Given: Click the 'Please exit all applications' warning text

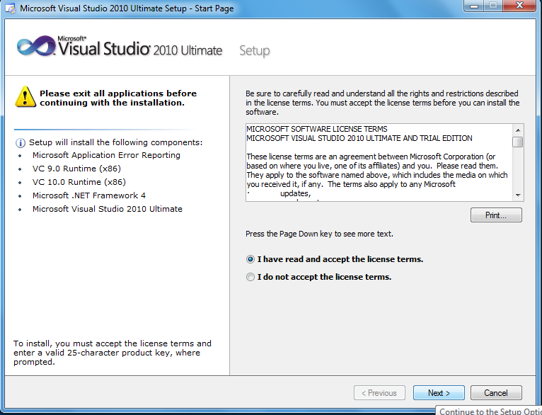Looking at the screenshot, I should (118, 98).
